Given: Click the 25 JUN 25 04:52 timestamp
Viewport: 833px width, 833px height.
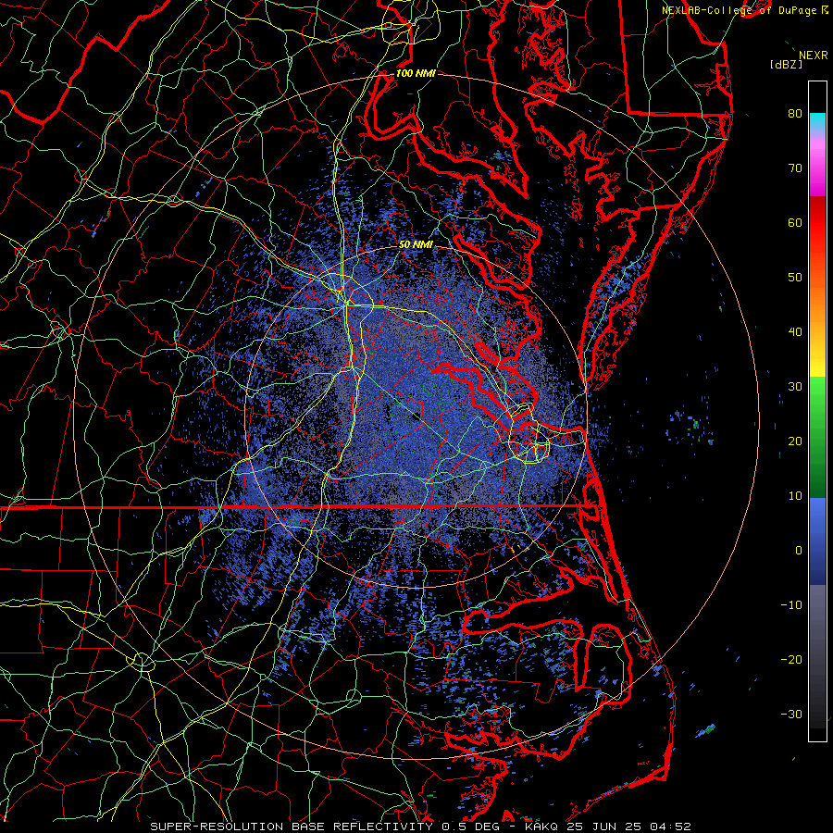Looking at the screenshot, I should pos(629,827).
